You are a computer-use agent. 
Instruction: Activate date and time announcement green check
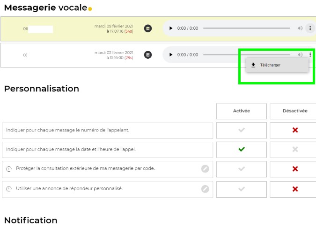[242, 149]
